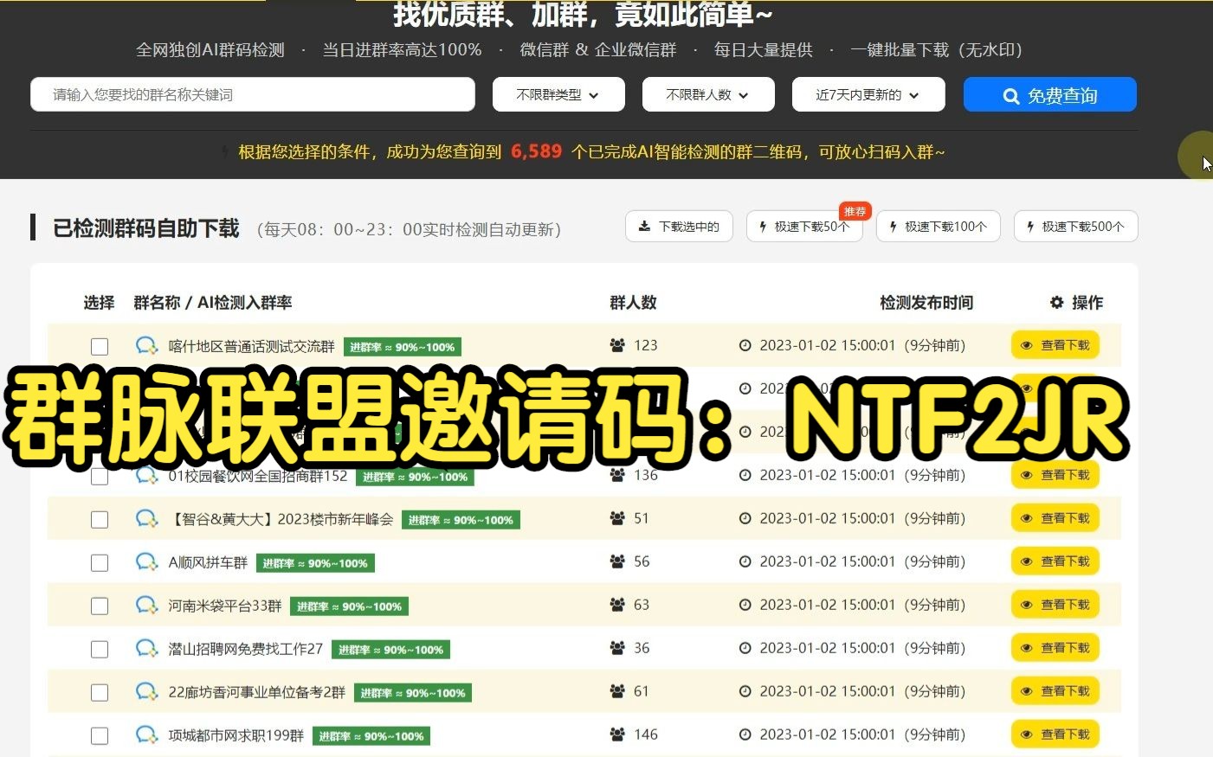Image resolution: width=1213 pixels, height=757 pixels.
Task: Select checkbox for 22廊坊香河事业单位备考2群
Action: pyautogui.click(x=100, y=692)
